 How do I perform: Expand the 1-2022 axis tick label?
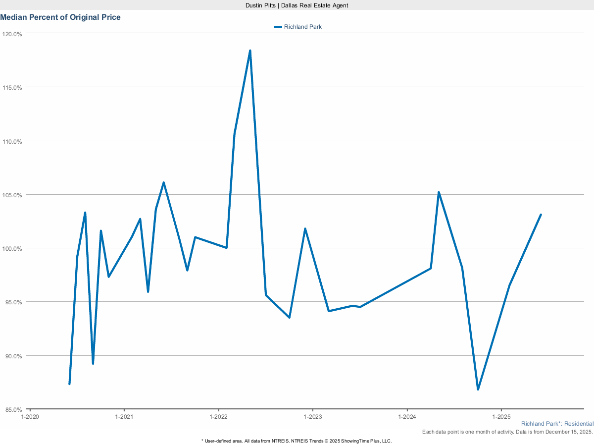pyautogui.click(x=219, y=417)
